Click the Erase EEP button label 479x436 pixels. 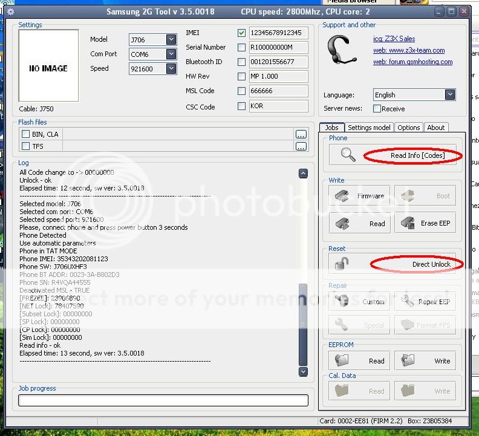pyautogui.click(x=435, y=223)
